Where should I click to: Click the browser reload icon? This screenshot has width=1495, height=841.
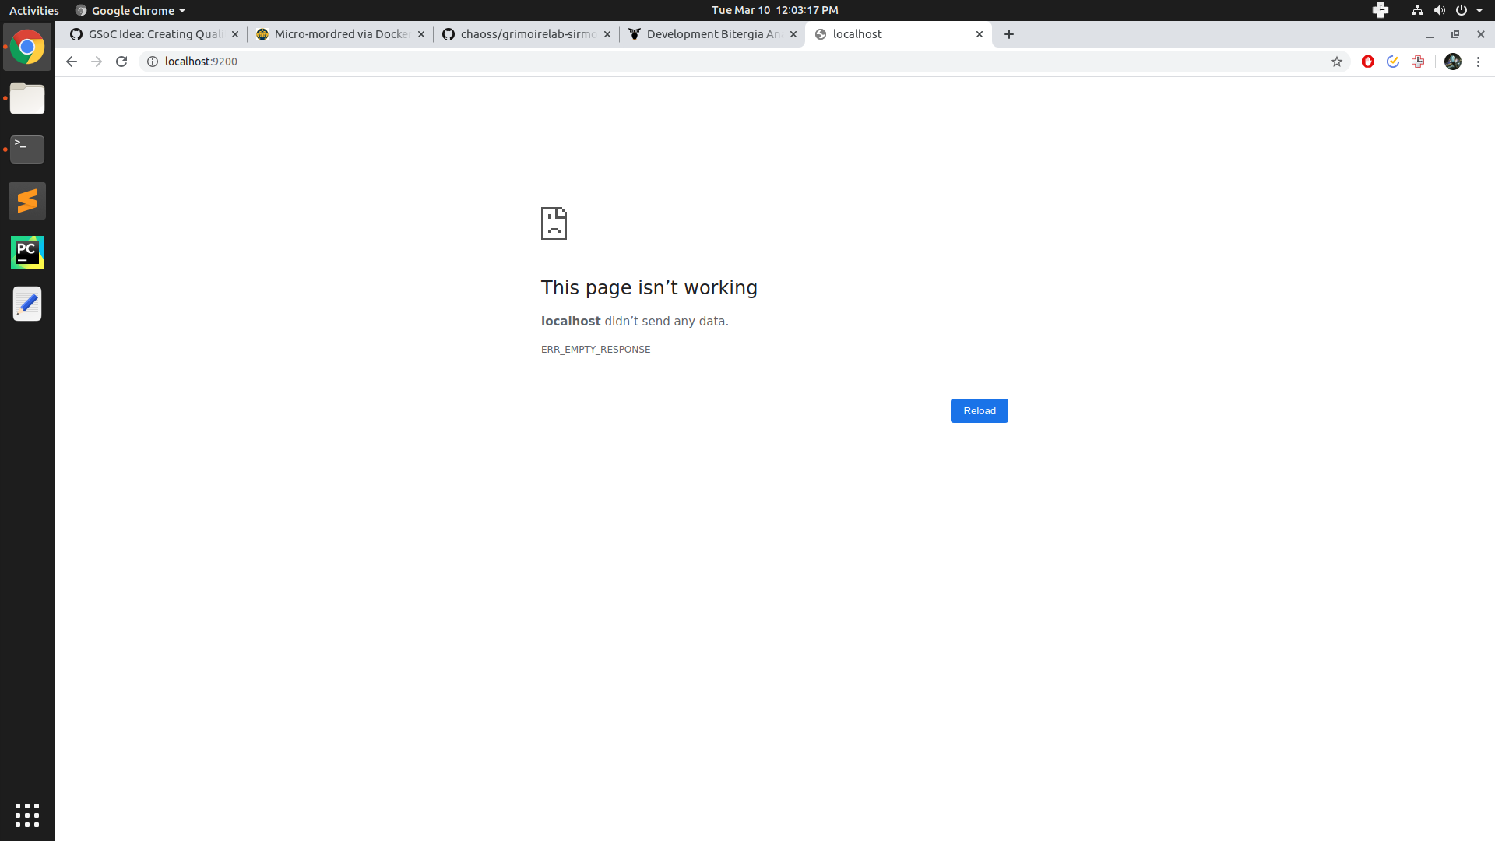click(121, 62)
